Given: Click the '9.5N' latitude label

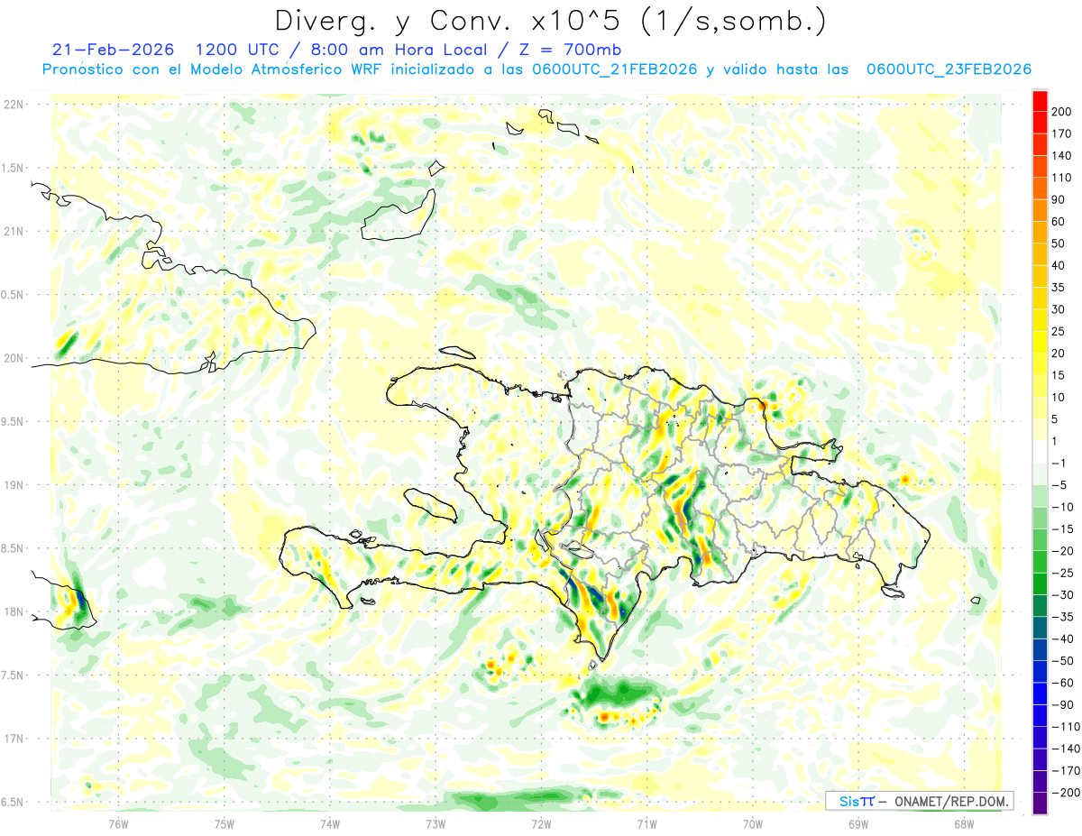Looking at the screenshot, I should (13, 422).
